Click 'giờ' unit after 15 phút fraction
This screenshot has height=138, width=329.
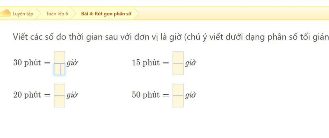point(191,63)
